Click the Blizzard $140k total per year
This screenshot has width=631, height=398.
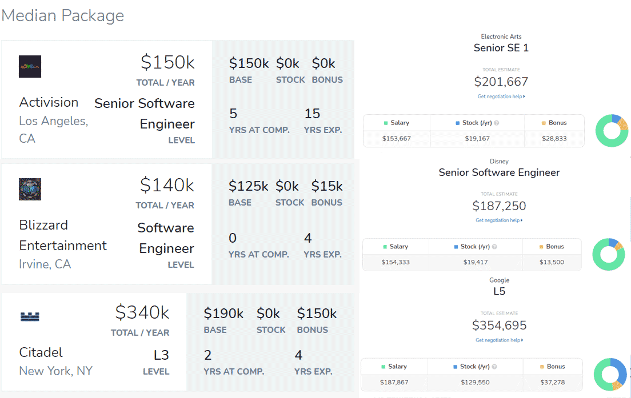167,185
